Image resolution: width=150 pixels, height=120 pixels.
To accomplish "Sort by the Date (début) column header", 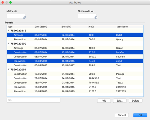I will pos(48,27).
